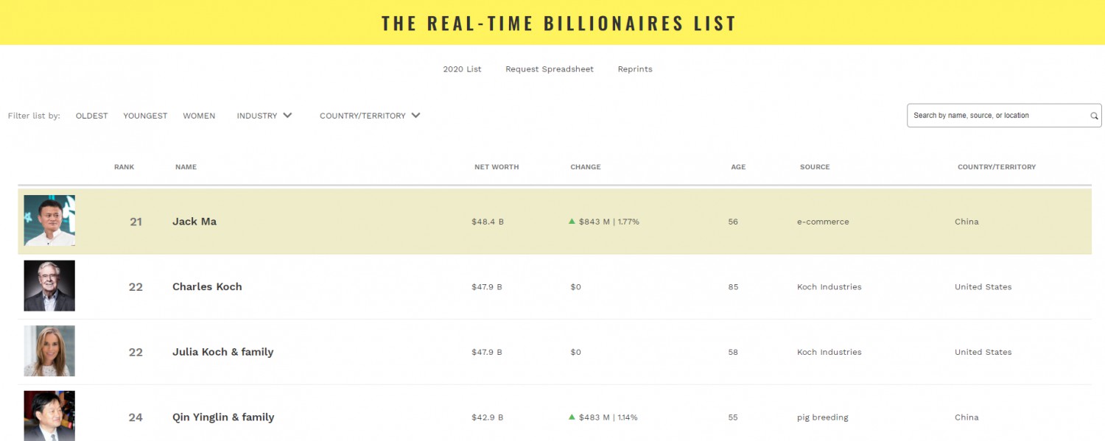Open Qin Yinglin's photo thumbnail
The image size is (1105, 441).
pyautogui.click(x=49, y=416)
